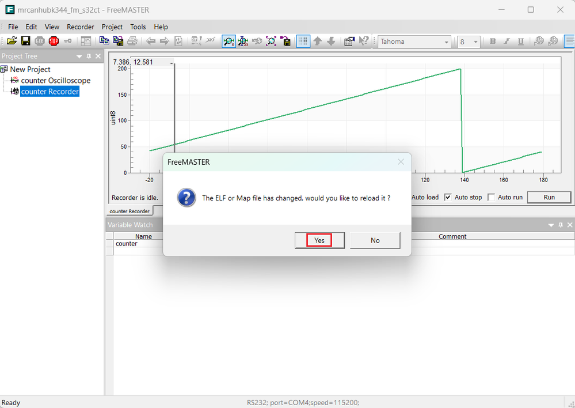Pin the Variable Watch panel

click(x=561, y=225)
